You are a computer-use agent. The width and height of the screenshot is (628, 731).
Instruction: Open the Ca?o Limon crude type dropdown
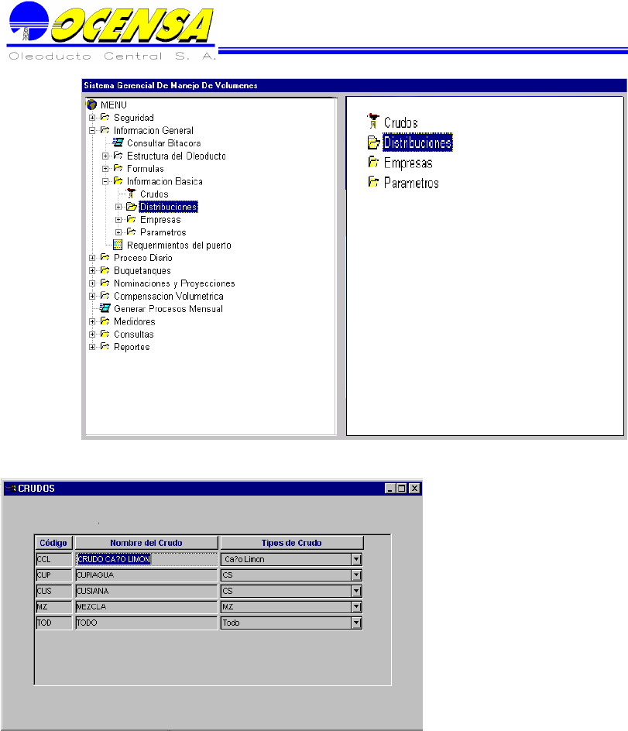357,559
